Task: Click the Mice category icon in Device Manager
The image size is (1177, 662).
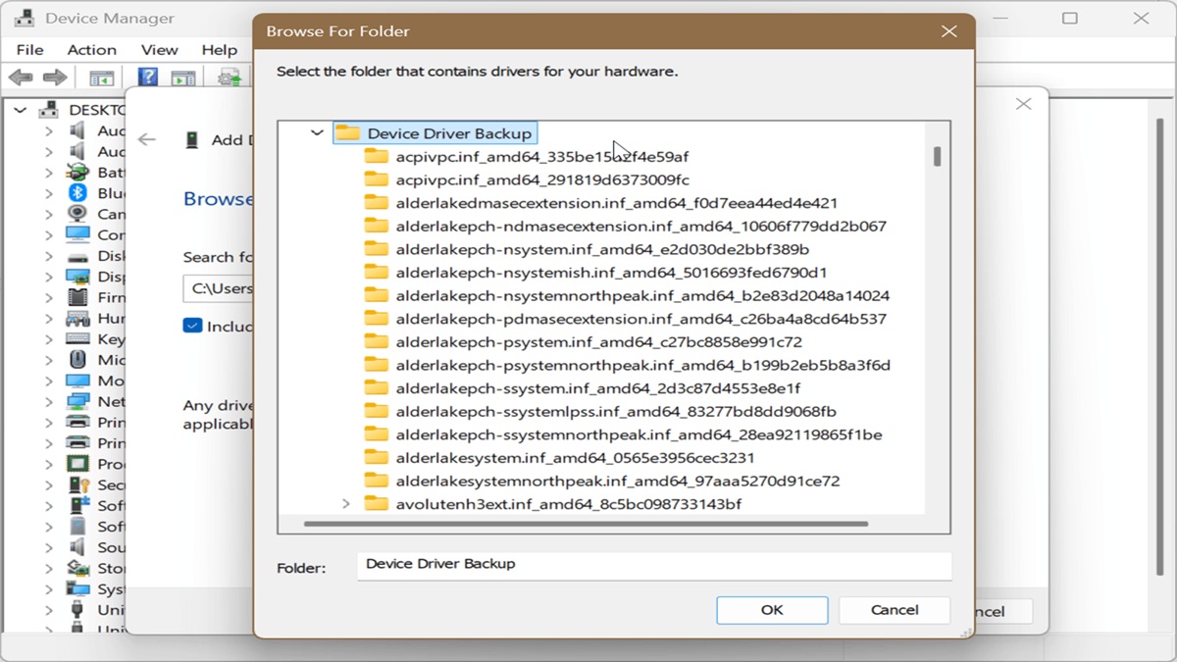Action: 77,360
